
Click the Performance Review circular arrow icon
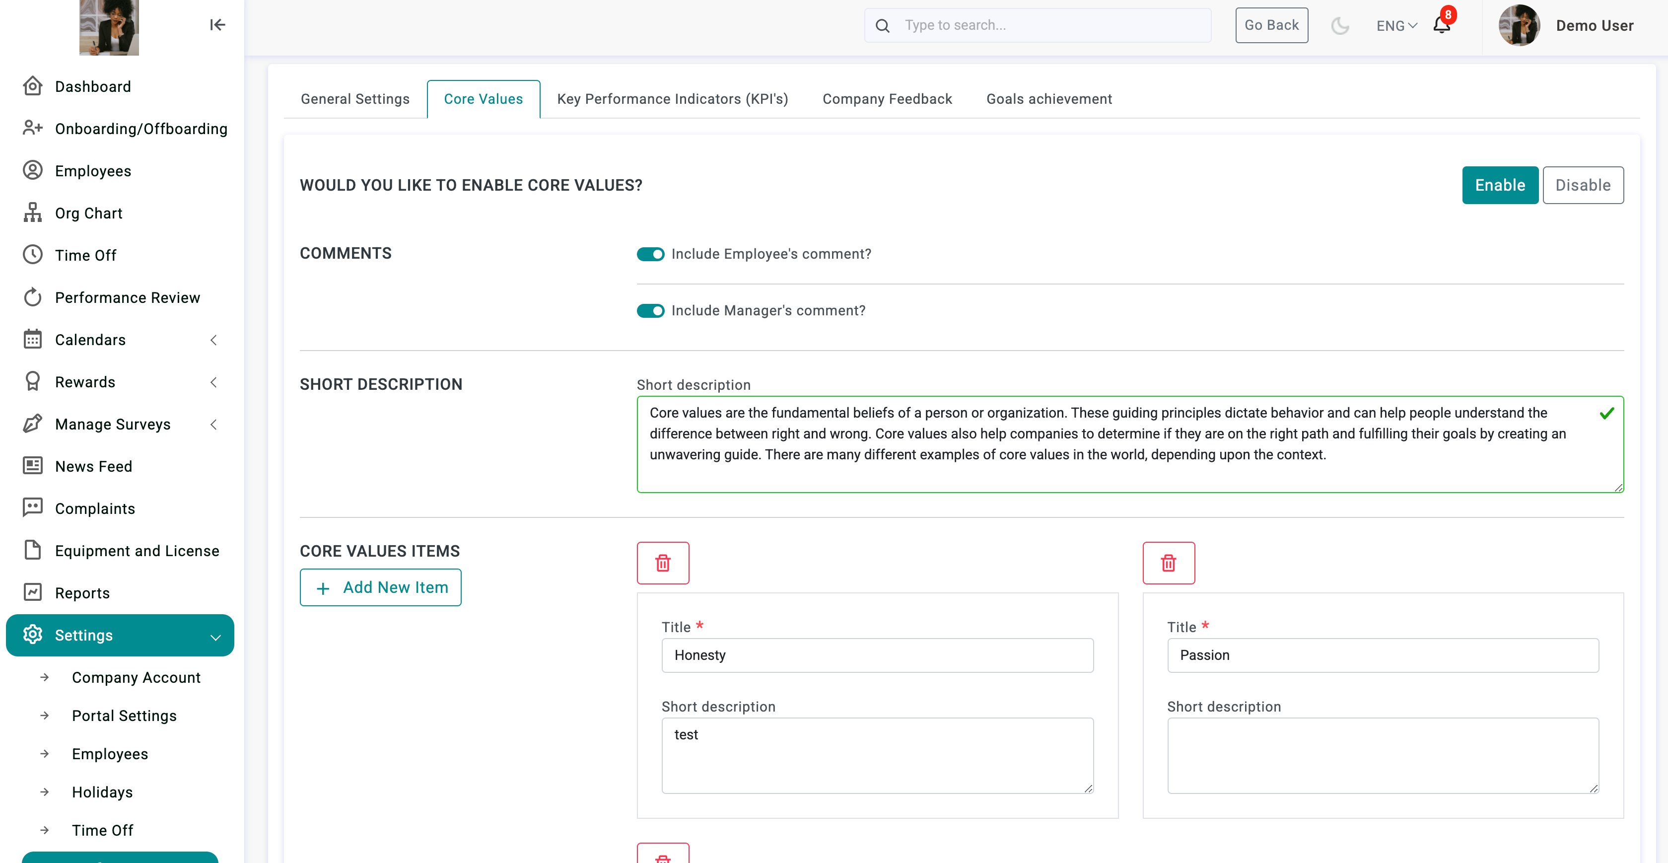[x=32, y=297]
